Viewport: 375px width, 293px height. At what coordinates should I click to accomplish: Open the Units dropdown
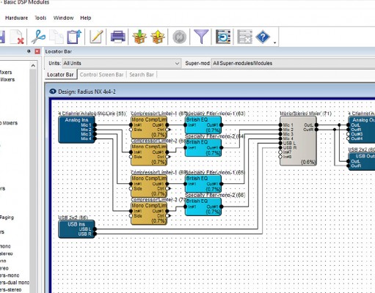coord(121,63)
